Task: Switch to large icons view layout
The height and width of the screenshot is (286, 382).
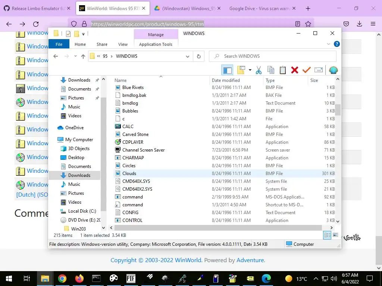Action: pyautogui.click(x=335, y=235)
